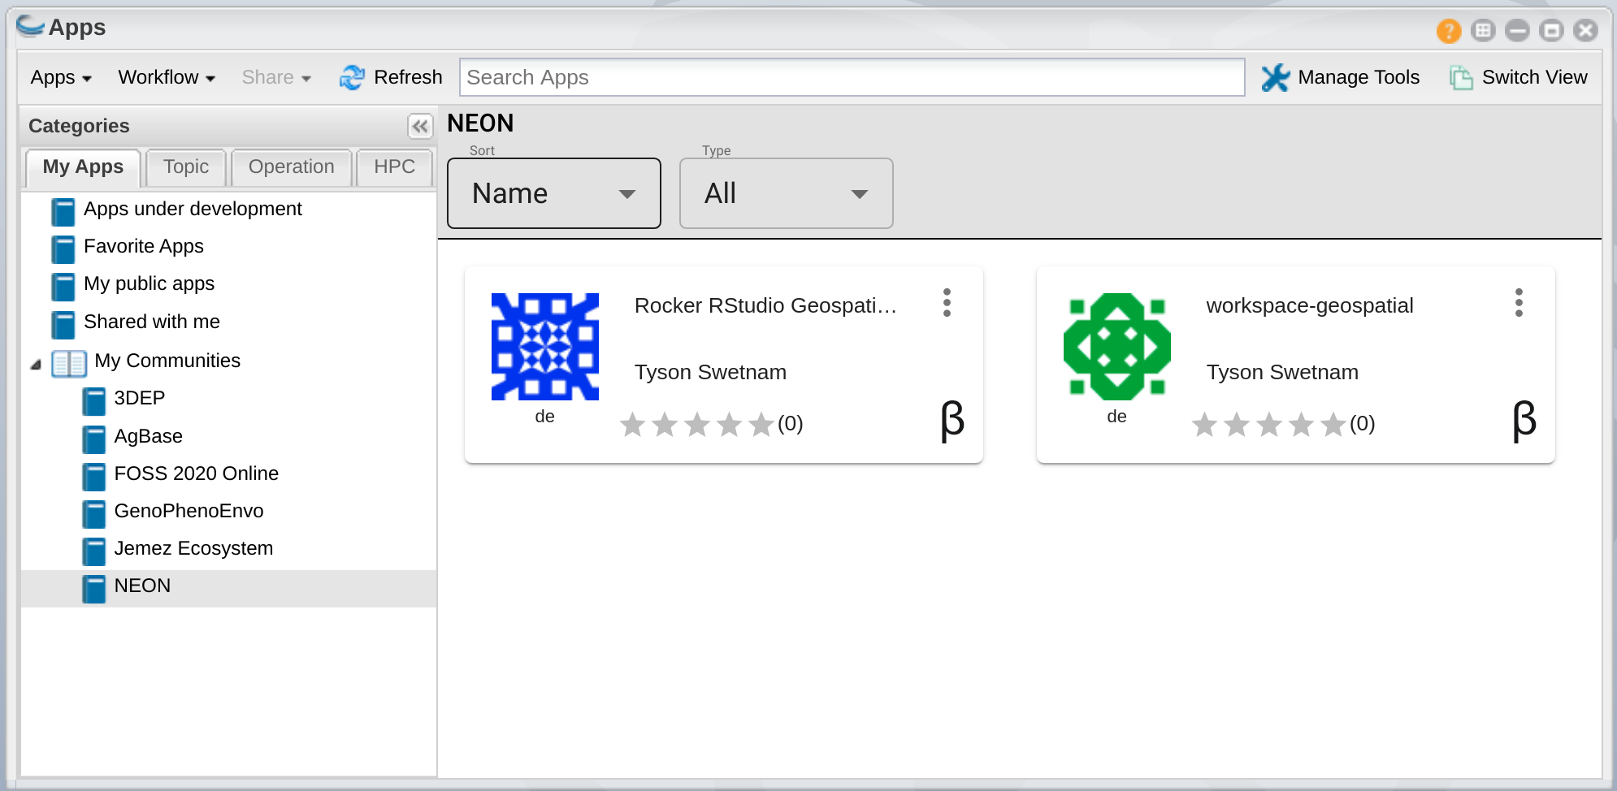Open the Workflow menu
Image resolution: width=1617 pixels, height=791 pixels.
tap(166, 77)
